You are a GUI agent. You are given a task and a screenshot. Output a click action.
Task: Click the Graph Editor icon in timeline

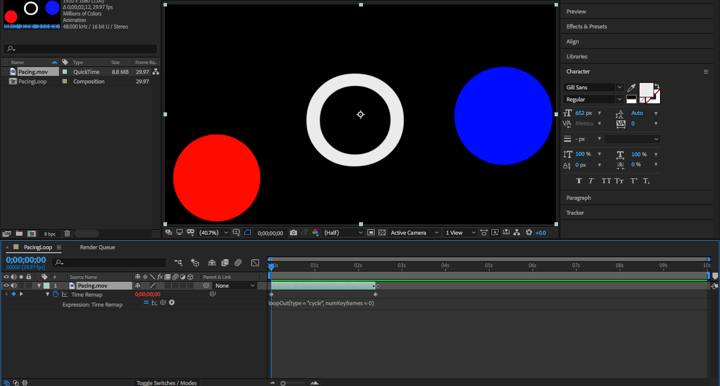coord(255,263)
